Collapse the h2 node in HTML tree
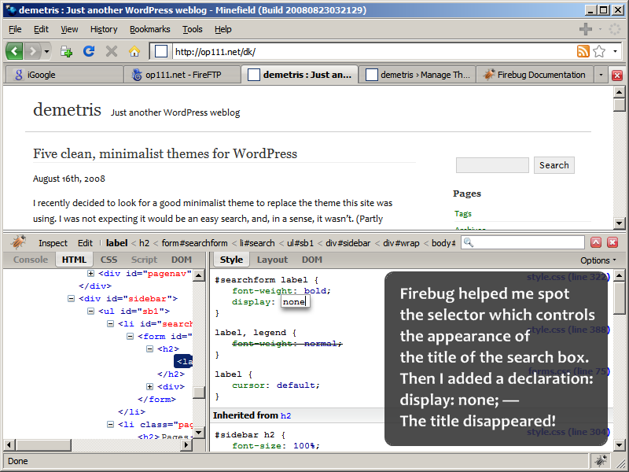This screenshot has height=472, width=629. [149, 348]
